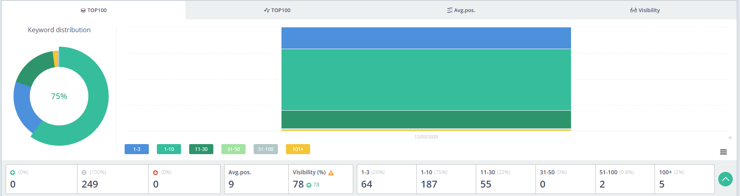Select the 51-100 stat card showing 2
Viewport: 740px width, 196px height.
coord(625,179)
